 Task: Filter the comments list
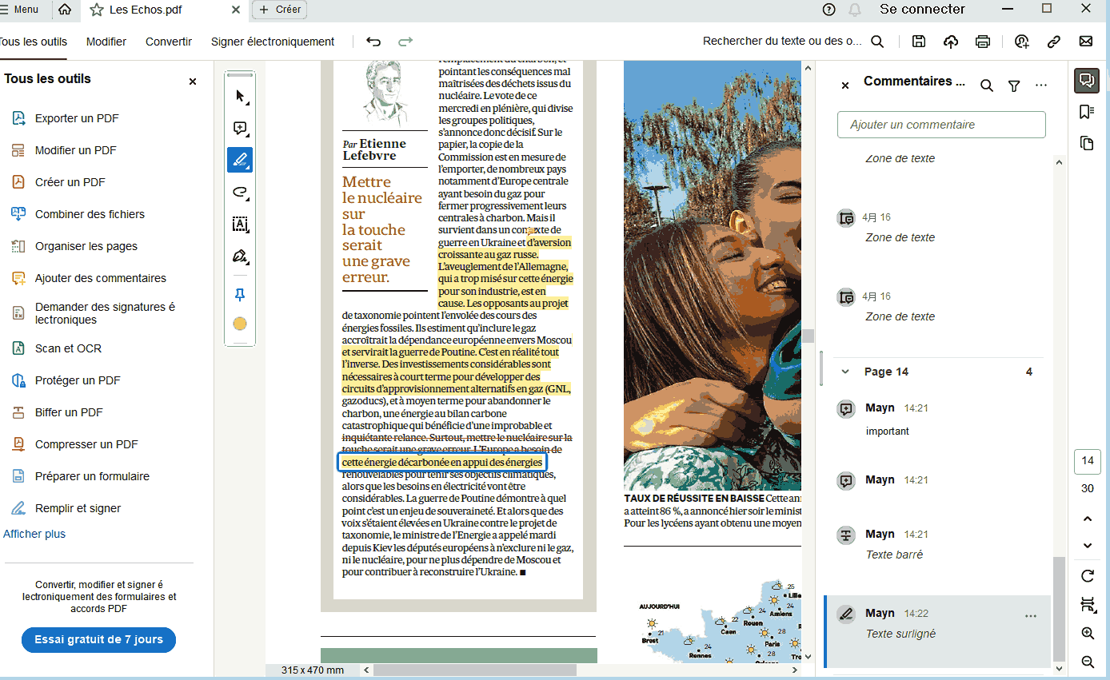tap(1014, 85)
